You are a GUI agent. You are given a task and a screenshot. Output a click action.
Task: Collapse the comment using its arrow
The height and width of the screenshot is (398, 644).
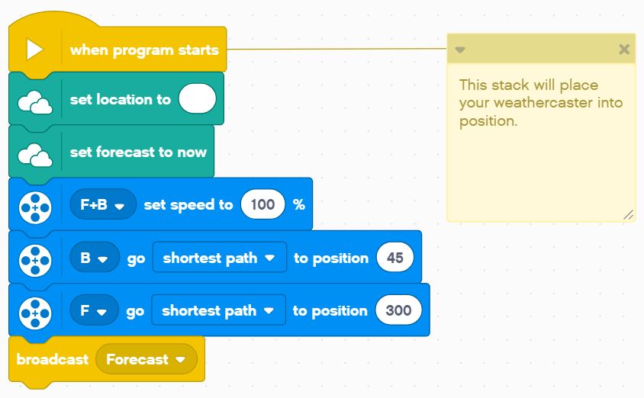point(460,50)
